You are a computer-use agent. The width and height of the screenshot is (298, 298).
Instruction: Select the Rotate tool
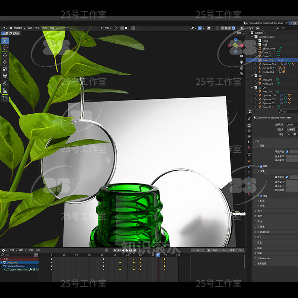5,62
